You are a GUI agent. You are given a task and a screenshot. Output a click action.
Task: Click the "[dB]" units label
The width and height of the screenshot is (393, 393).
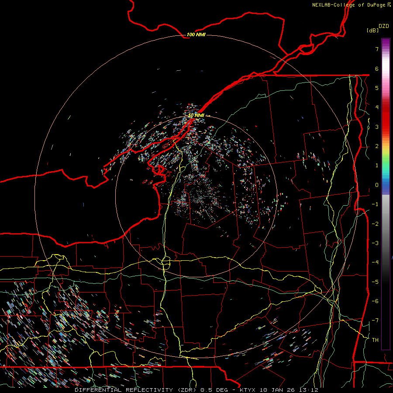pos(373,30)
